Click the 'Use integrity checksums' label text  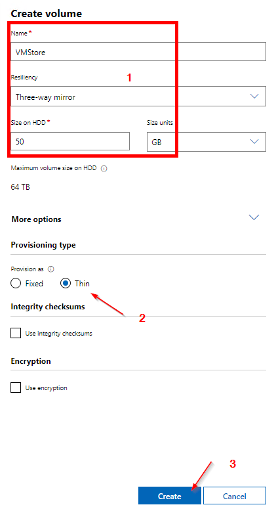point(58,334)
